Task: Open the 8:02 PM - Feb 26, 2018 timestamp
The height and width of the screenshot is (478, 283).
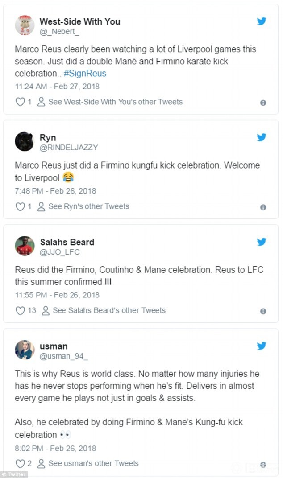Action: [55, 448]
